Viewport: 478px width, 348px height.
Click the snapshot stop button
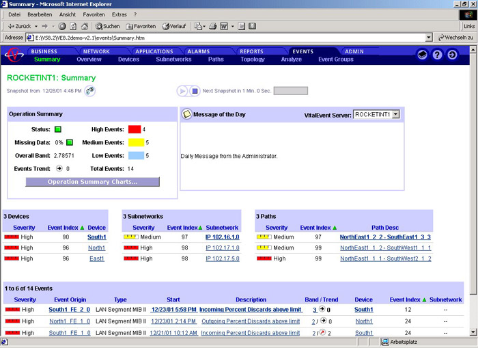(195, 91)
